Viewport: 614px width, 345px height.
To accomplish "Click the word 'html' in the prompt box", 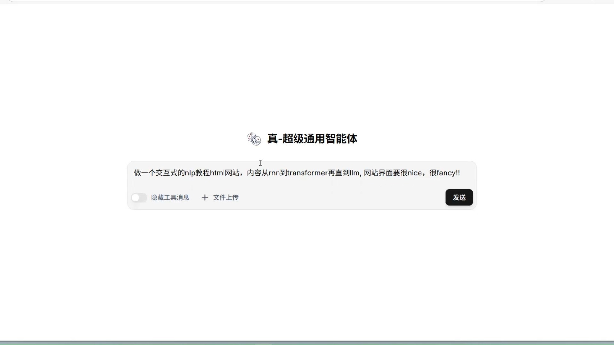I will pyautogui.click(x=217, y=173).
